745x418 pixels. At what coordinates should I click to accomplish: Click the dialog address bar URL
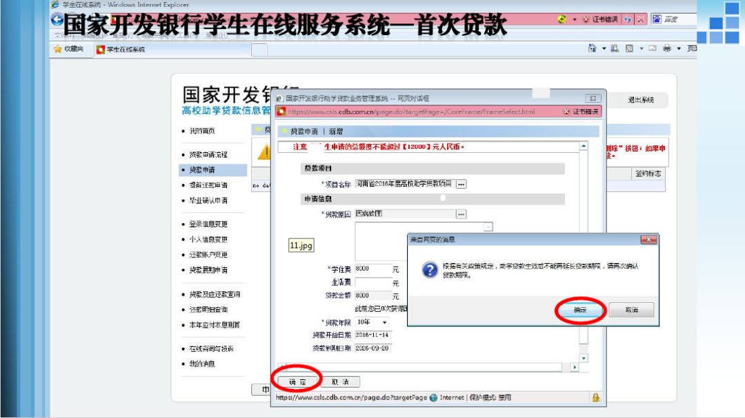click(x=411, y=112)
